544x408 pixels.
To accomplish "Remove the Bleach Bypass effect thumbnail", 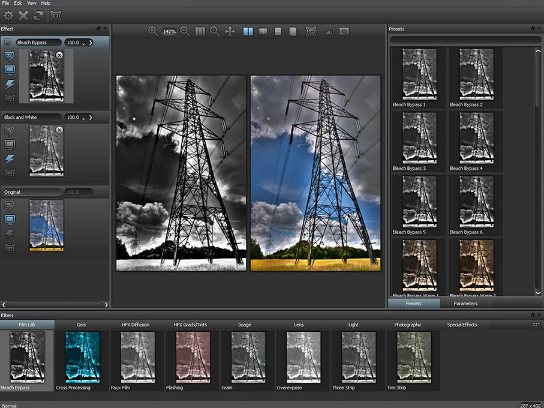I will tap(59, 55).
